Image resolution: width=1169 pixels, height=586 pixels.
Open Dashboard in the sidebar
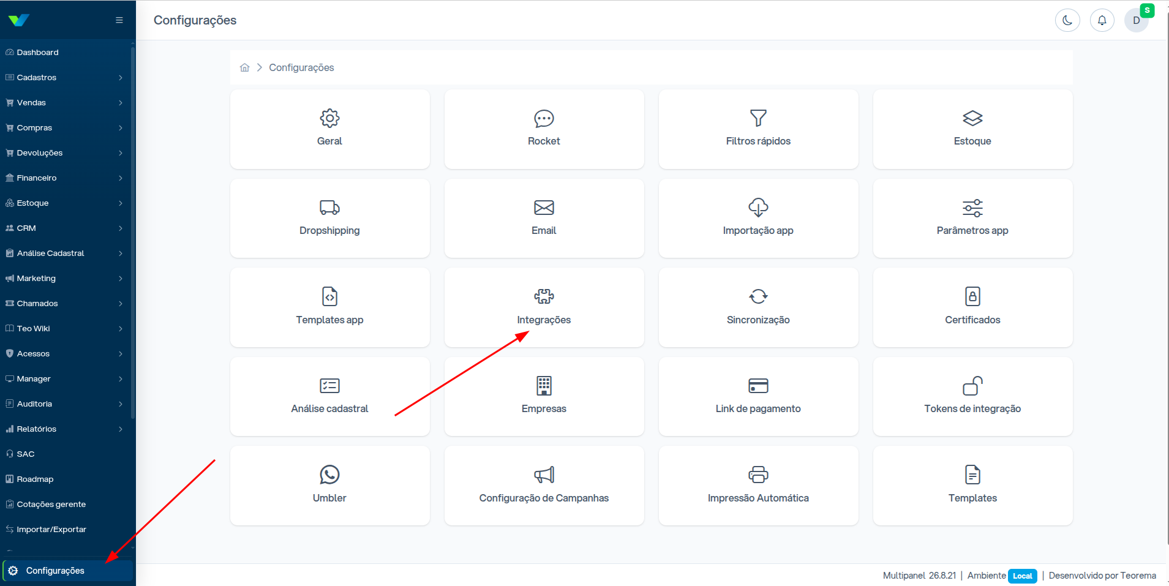point(65,52)
